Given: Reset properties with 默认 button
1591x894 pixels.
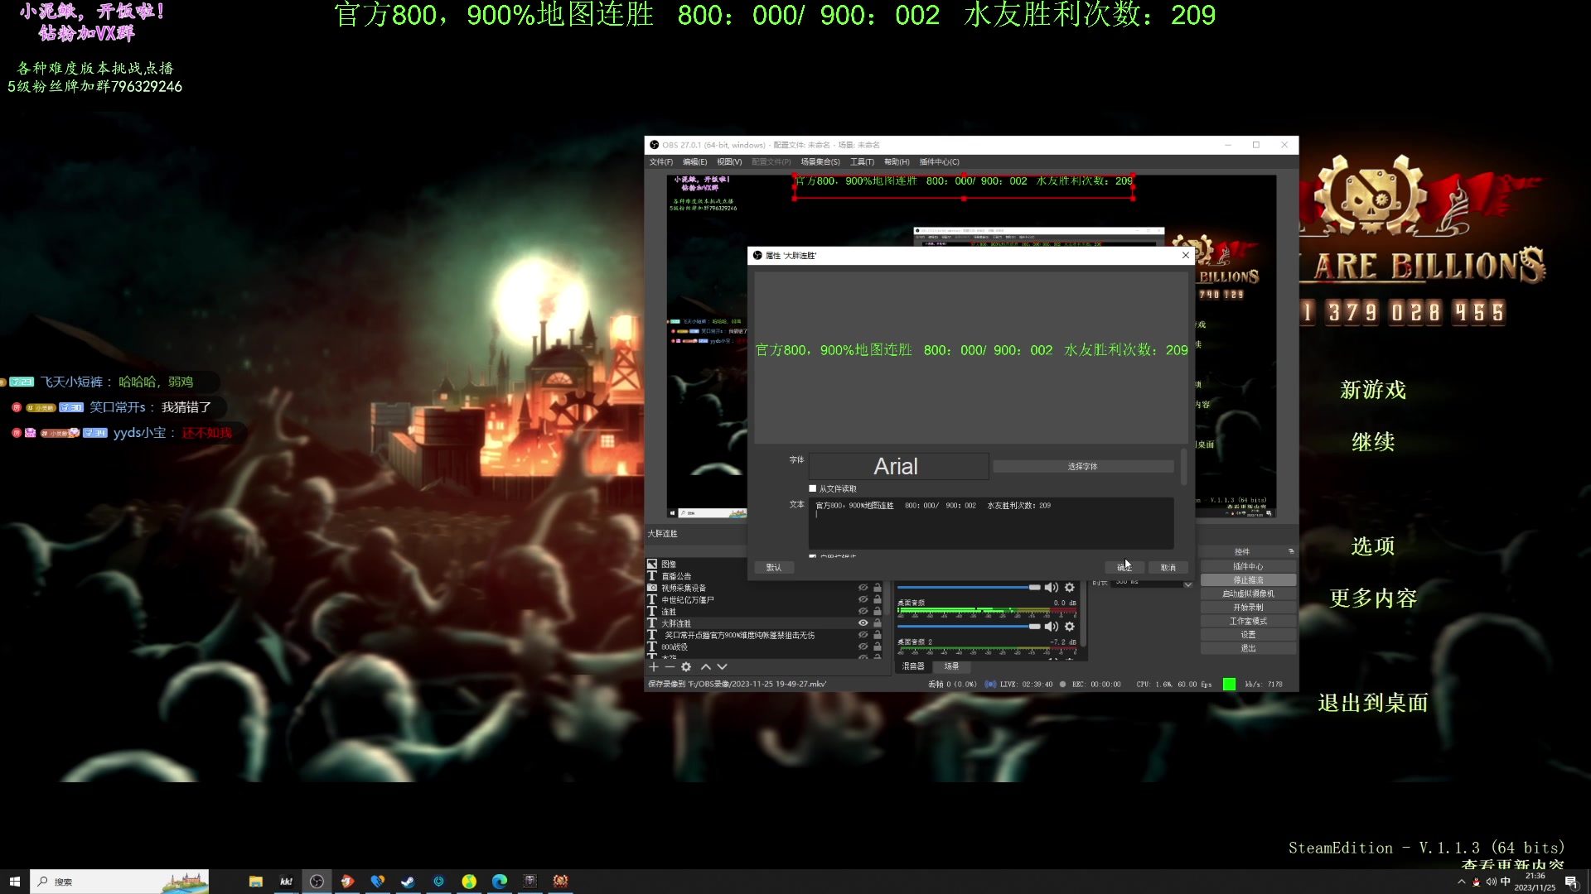Looking at the screenshot, I should click(774, 568).
